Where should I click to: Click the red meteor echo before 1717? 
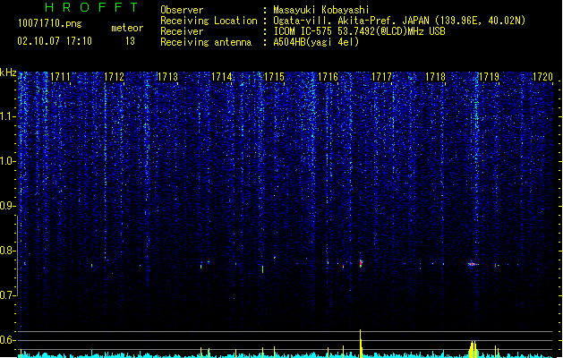[361, 263]
